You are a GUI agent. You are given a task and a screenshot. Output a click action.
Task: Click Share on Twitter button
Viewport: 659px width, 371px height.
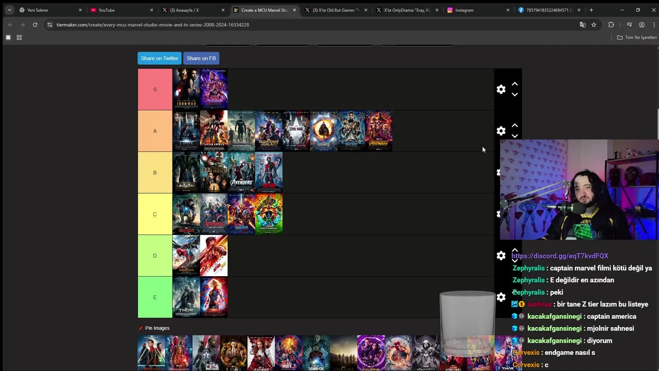[160, 58]
